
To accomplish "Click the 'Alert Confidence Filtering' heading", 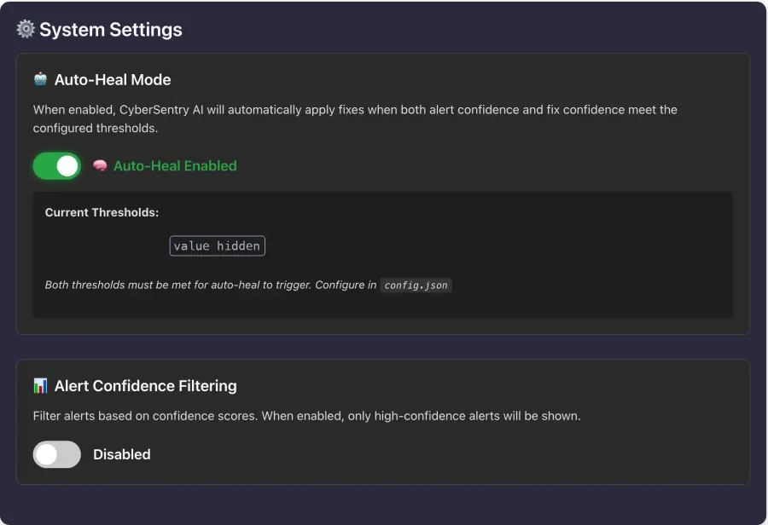I will point(145,385).
